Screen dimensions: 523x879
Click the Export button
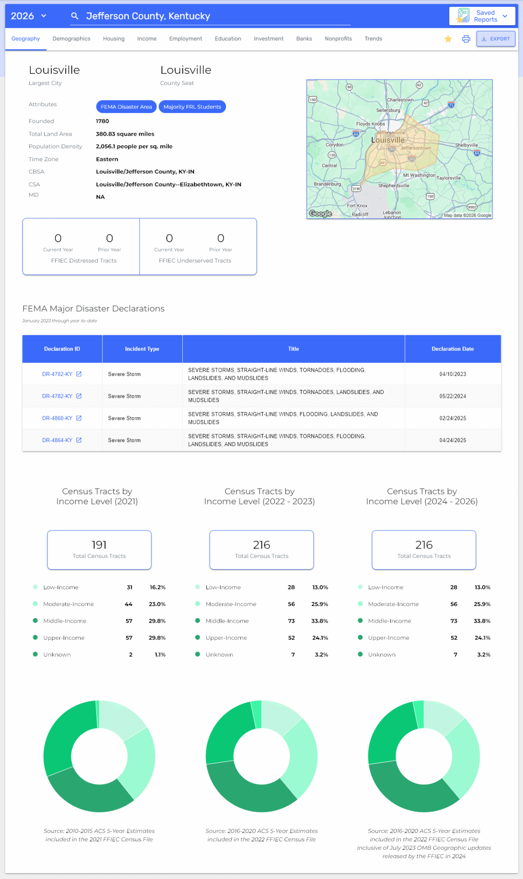[x=496, y=39]
